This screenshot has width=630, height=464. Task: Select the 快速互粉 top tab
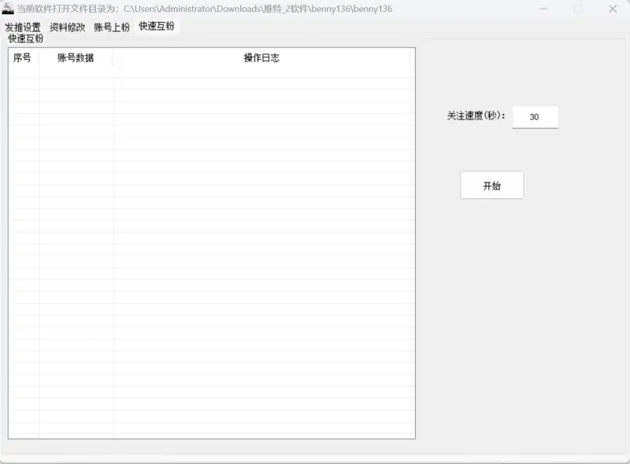tap(154, 26)
